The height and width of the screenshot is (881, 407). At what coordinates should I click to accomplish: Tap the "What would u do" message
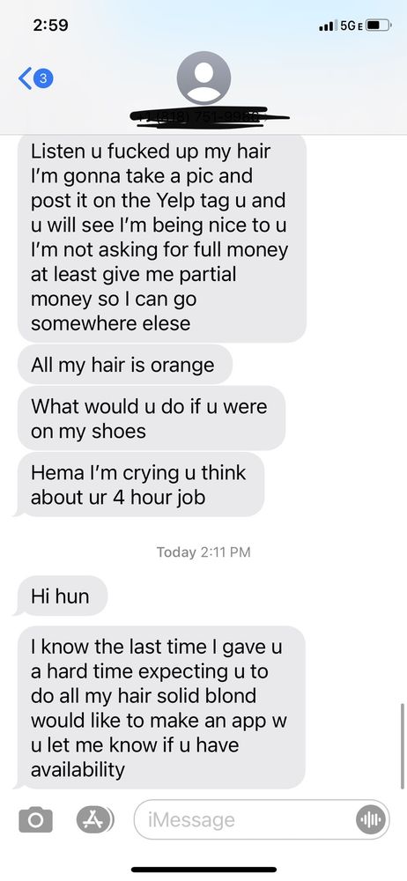tap(152, 418)
